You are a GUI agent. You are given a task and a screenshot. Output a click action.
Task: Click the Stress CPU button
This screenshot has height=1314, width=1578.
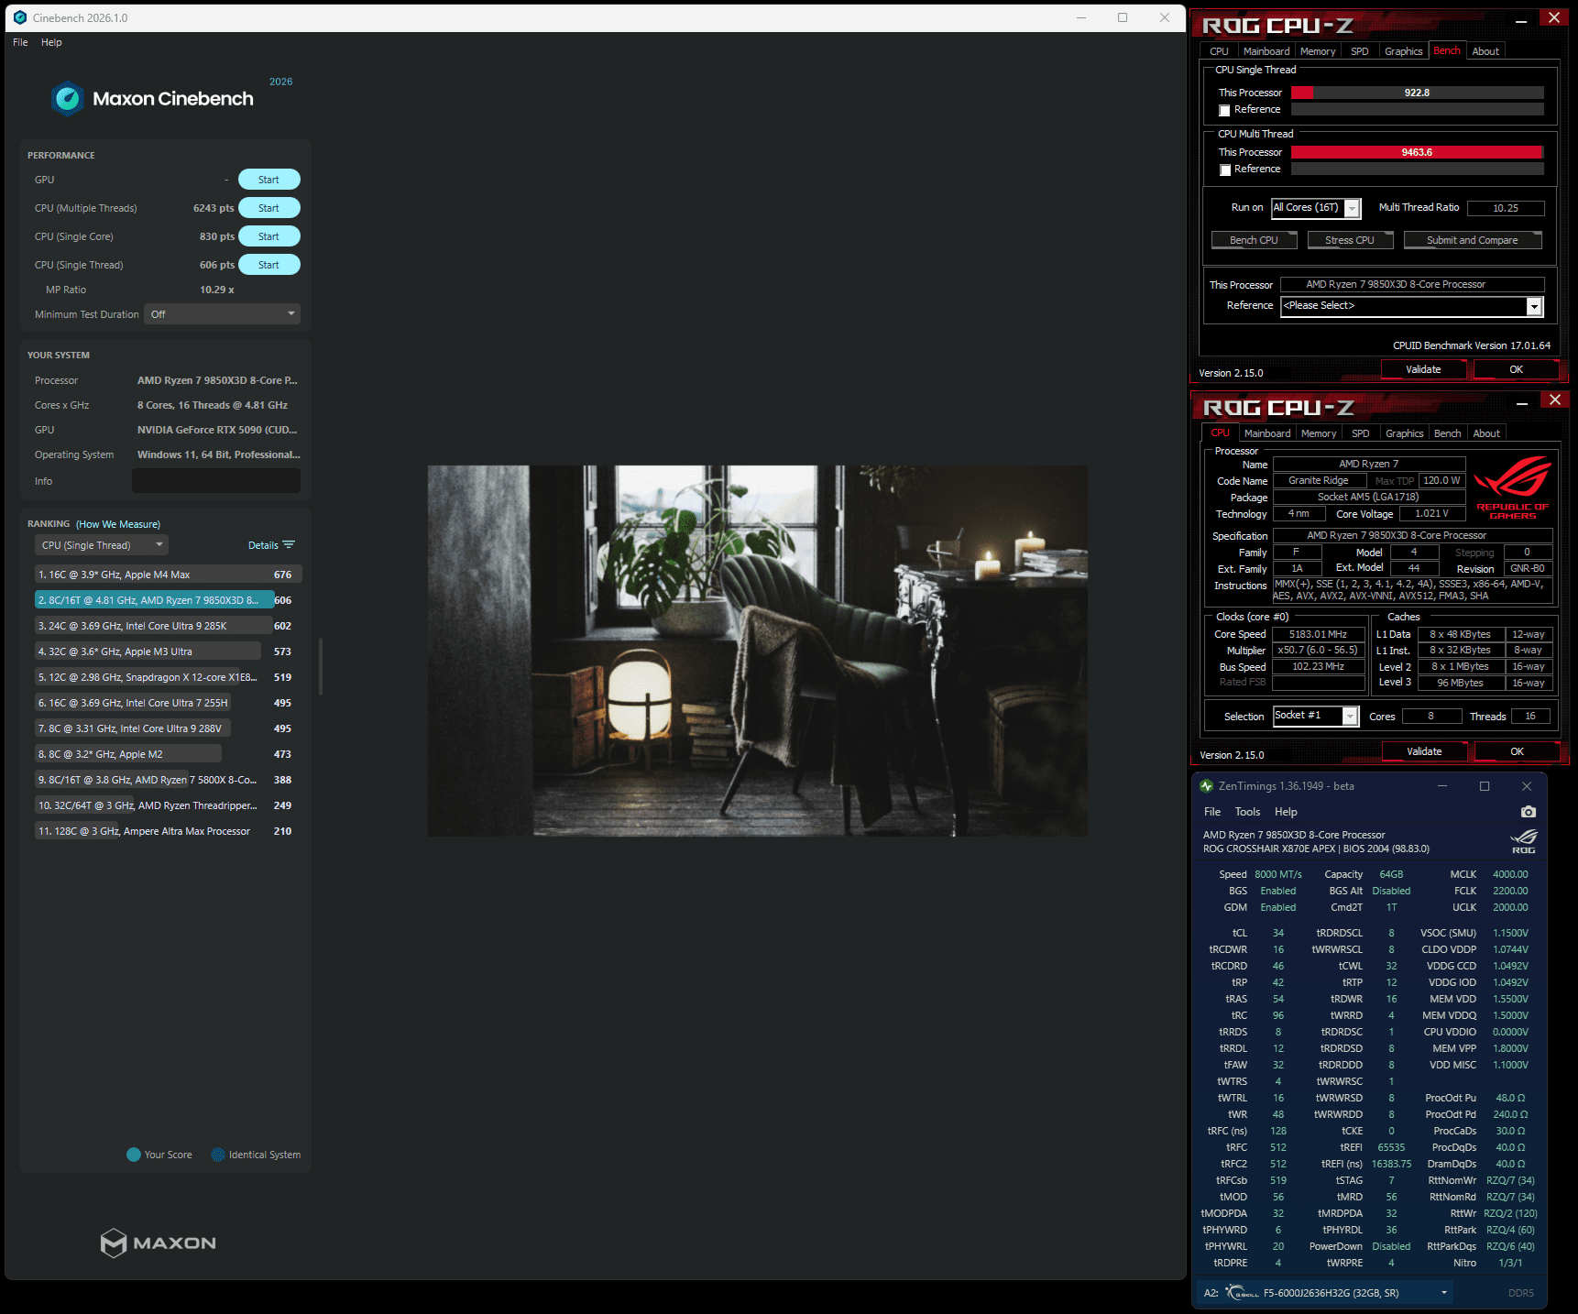tap(1350, 240)
